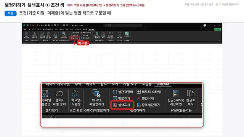Click the 폴더정리 group label in the enlarged ribbon
The width and height of the screenshot is (244, 137).
pos(52,110)
